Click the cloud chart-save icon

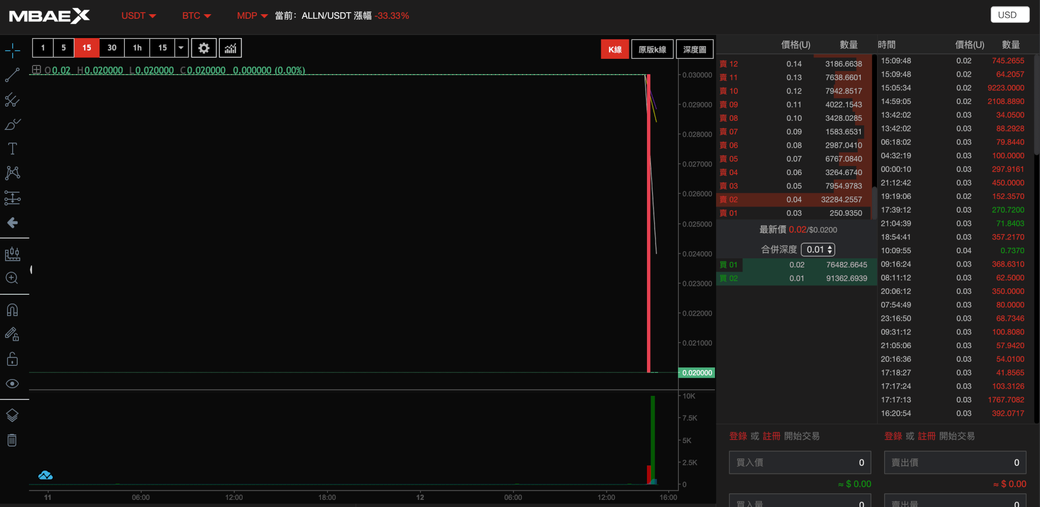click(x=45, y=476)
